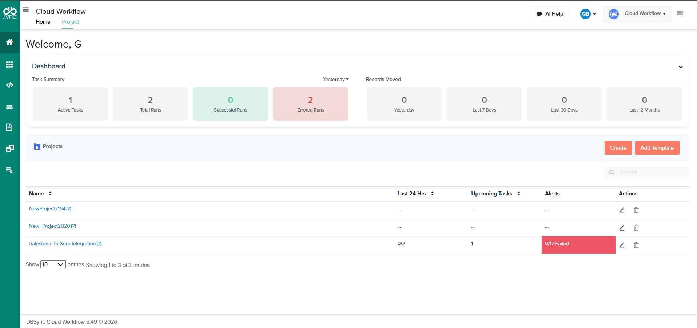The height and width of the screenshot is (328, 697).
Task: Select the Home tab
Action: pos(43,22)
